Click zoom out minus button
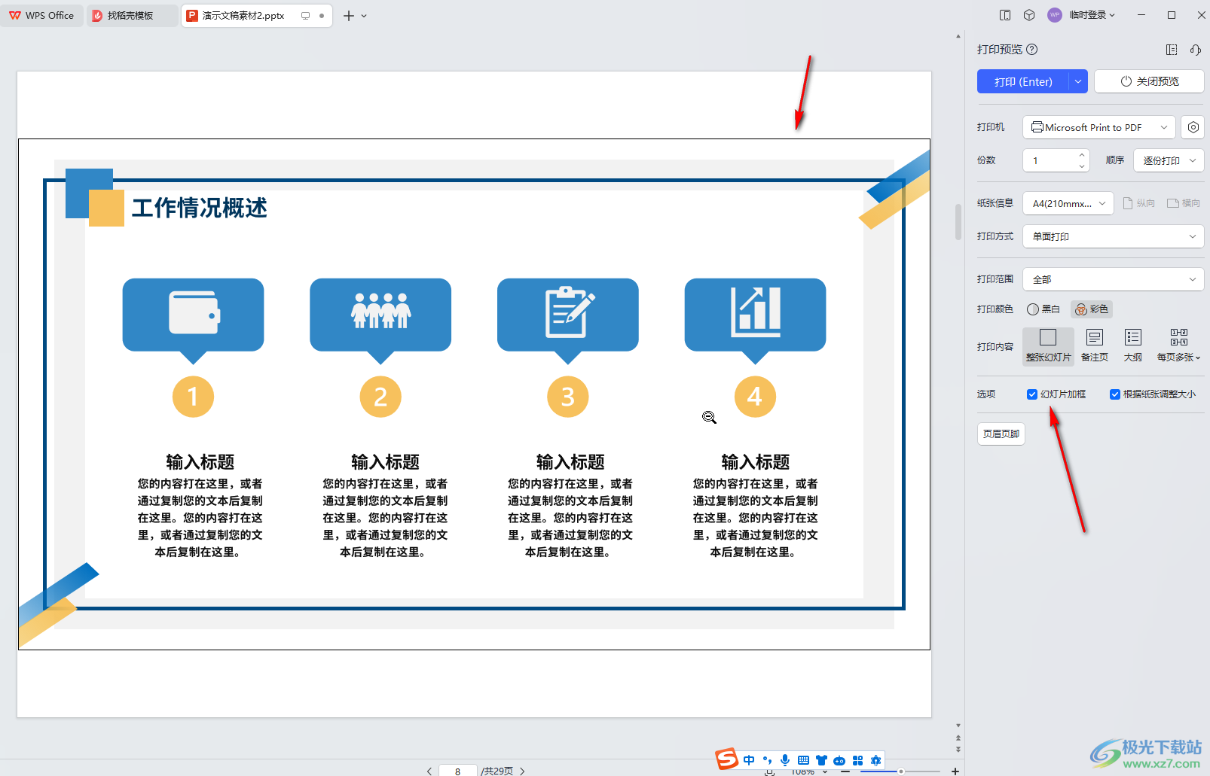This screenshot has height=776, width=1210. [x=845, y=771]
